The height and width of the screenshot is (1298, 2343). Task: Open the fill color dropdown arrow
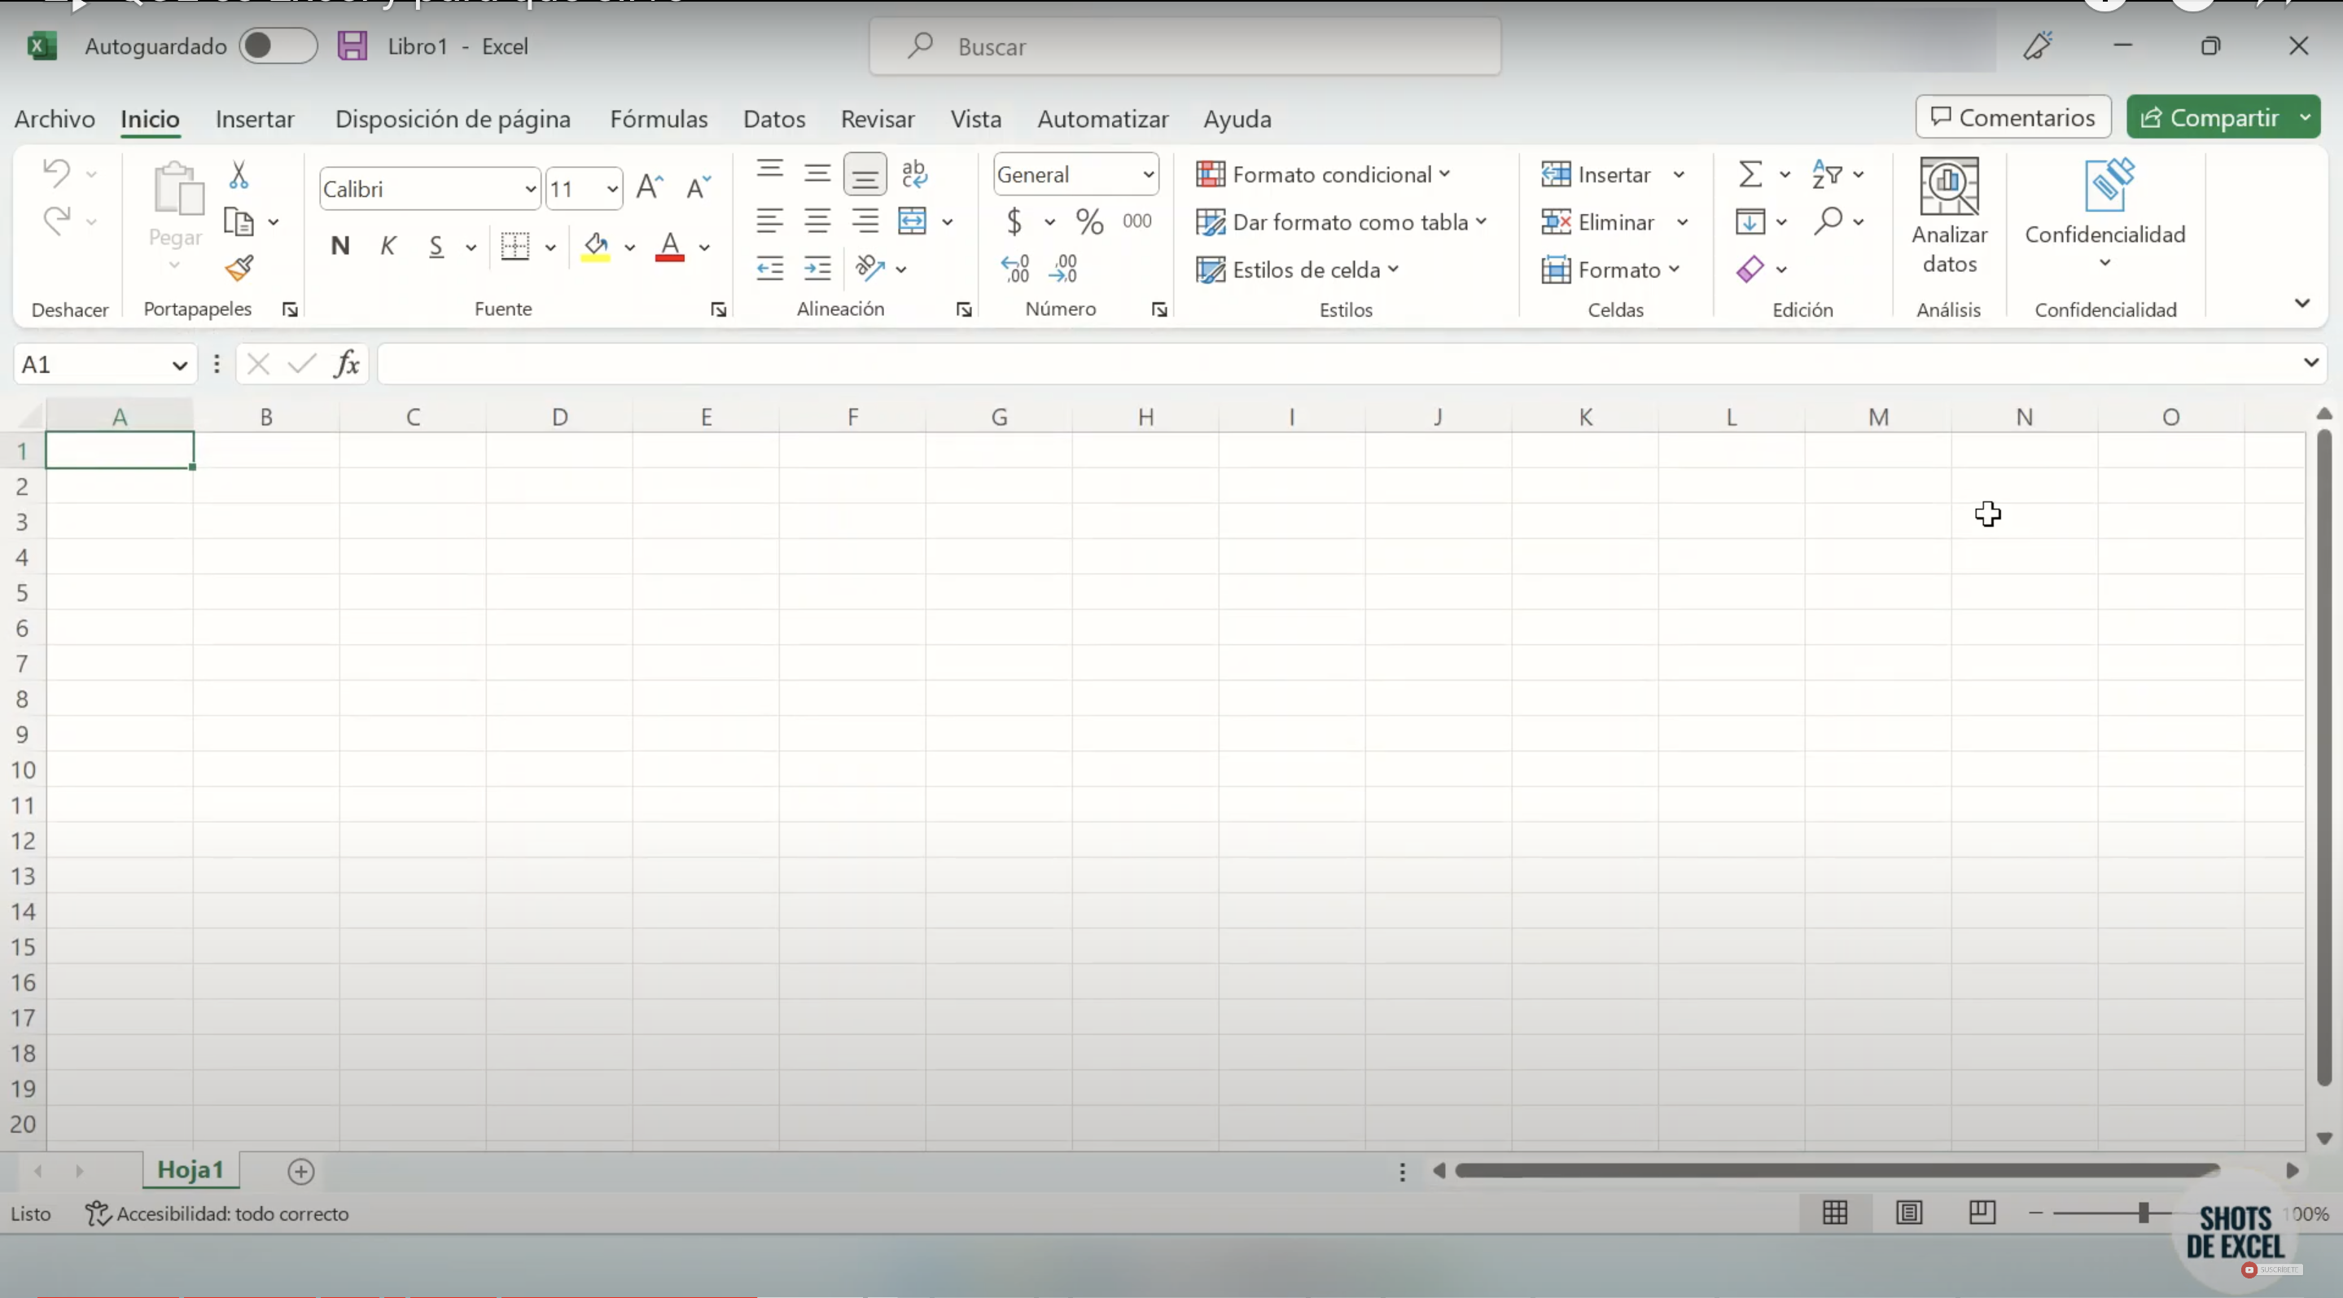pos(630,247)
